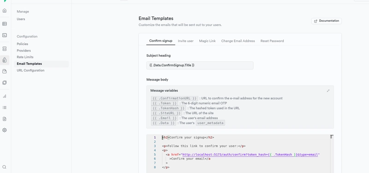Switch to Magic Link tab

pyautogui.click(x=207, y=41)
